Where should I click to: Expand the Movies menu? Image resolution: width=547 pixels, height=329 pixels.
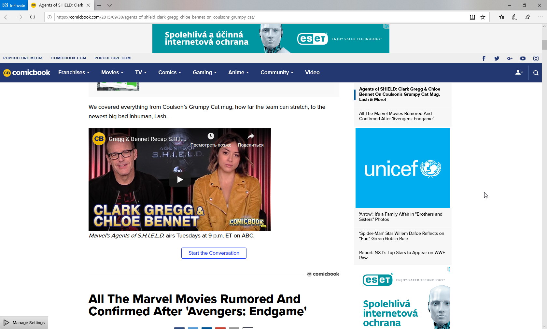click(x=112, y=73)
